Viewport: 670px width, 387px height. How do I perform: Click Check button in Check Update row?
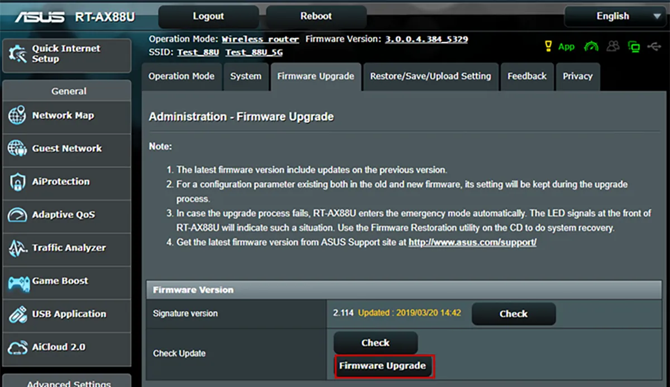point(376,342)
